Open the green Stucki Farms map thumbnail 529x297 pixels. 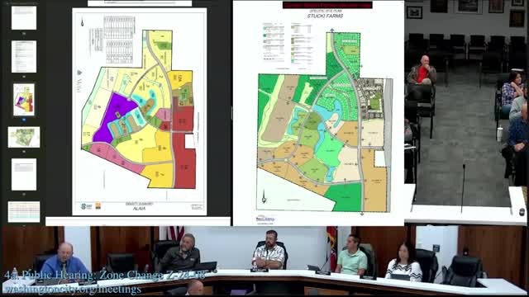click(24, 137)
